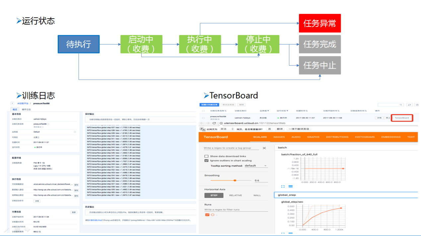Viewport: 421px width, 236px height.
Task: Open the GRAPHS tab in TensorBoard
Action: (313, 137)
